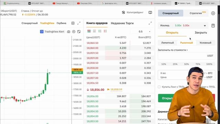Set order size to 100%
The image size is (220, 124).
209,64
